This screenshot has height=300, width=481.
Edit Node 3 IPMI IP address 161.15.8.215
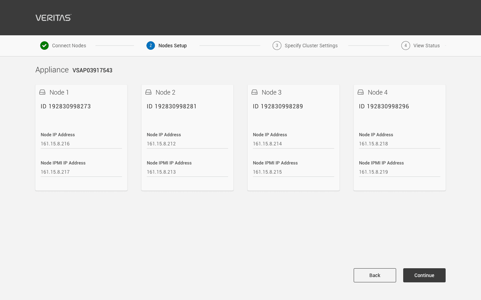tap(294, 172)
